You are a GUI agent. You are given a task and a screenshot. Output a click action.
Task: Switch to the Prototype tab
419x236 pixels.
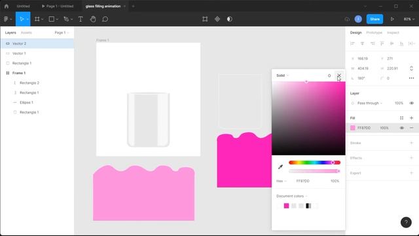(x=374, y=33)
